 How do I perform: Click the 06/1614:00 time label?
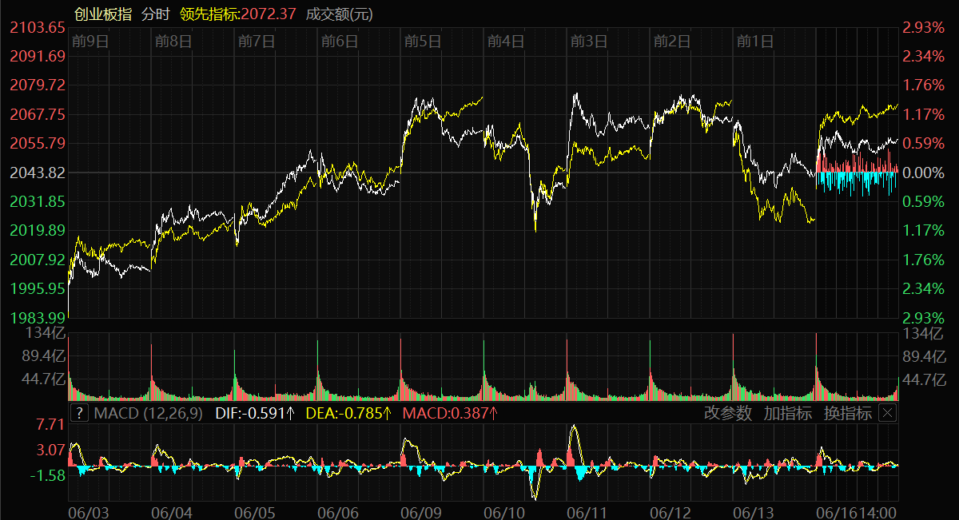point(858,511)
